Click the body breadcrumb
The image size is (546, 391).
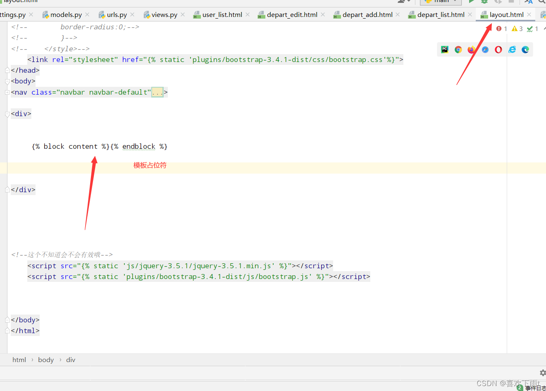click(x=46, y=360)
